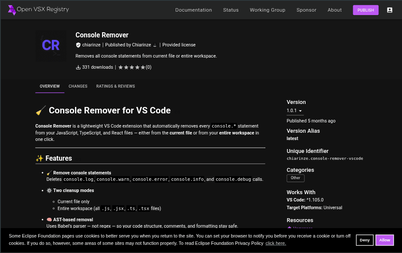Screen dimensions: 402x253
Task: Click the Open VSX Registry logo
Action: pos(38,9)
